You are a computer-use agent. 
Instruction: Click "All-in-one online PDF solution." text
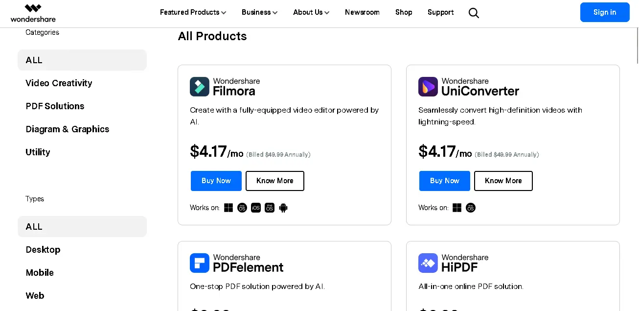[x=471, y=287]
